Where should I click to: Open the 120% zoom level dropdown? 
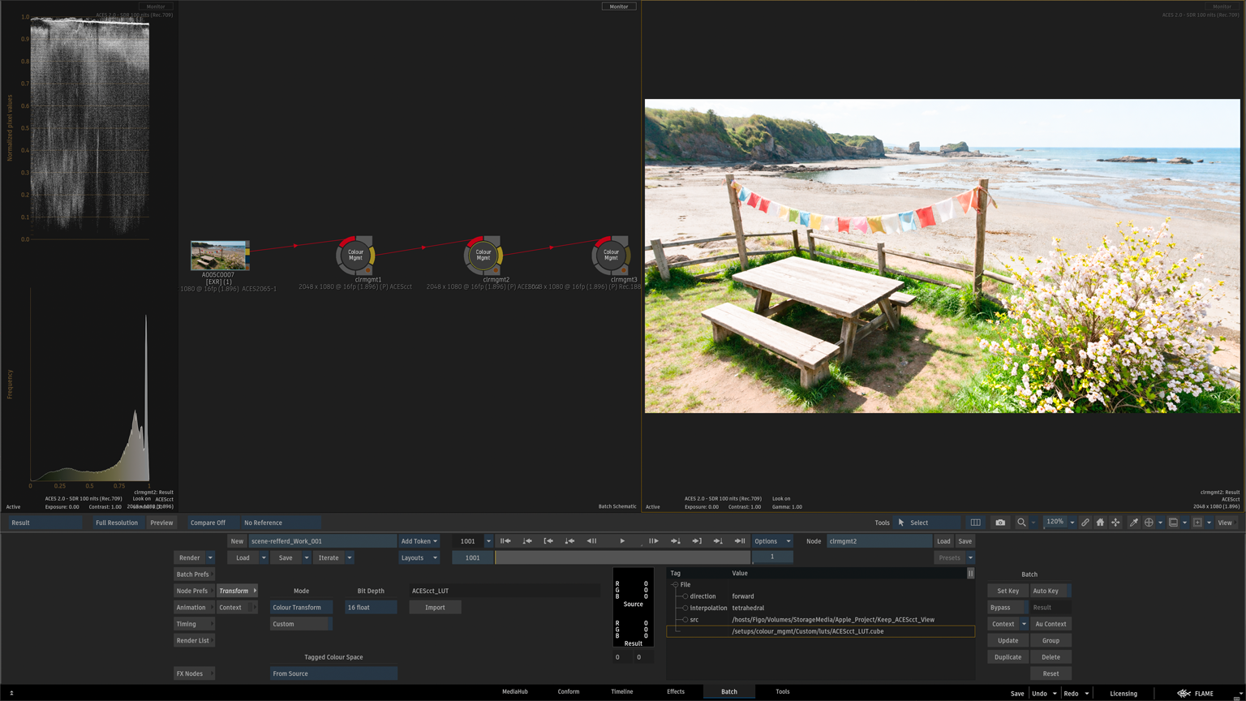click(x=1072, y=523)
